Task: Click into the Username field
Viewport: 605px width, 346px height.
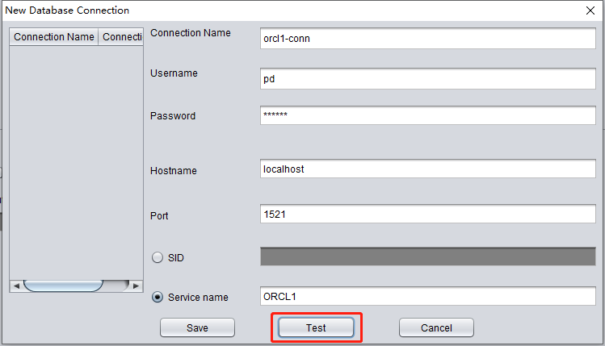Action: pos(428,78)
